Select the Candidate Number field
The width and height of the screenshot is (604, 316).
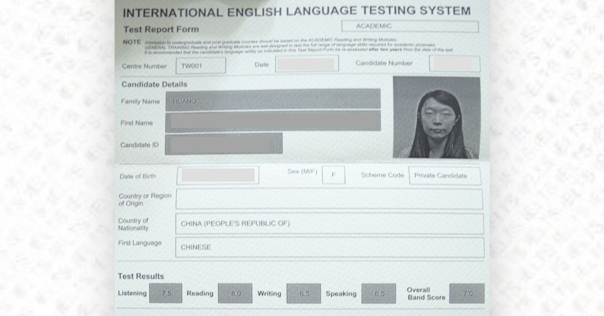[455, 64]
